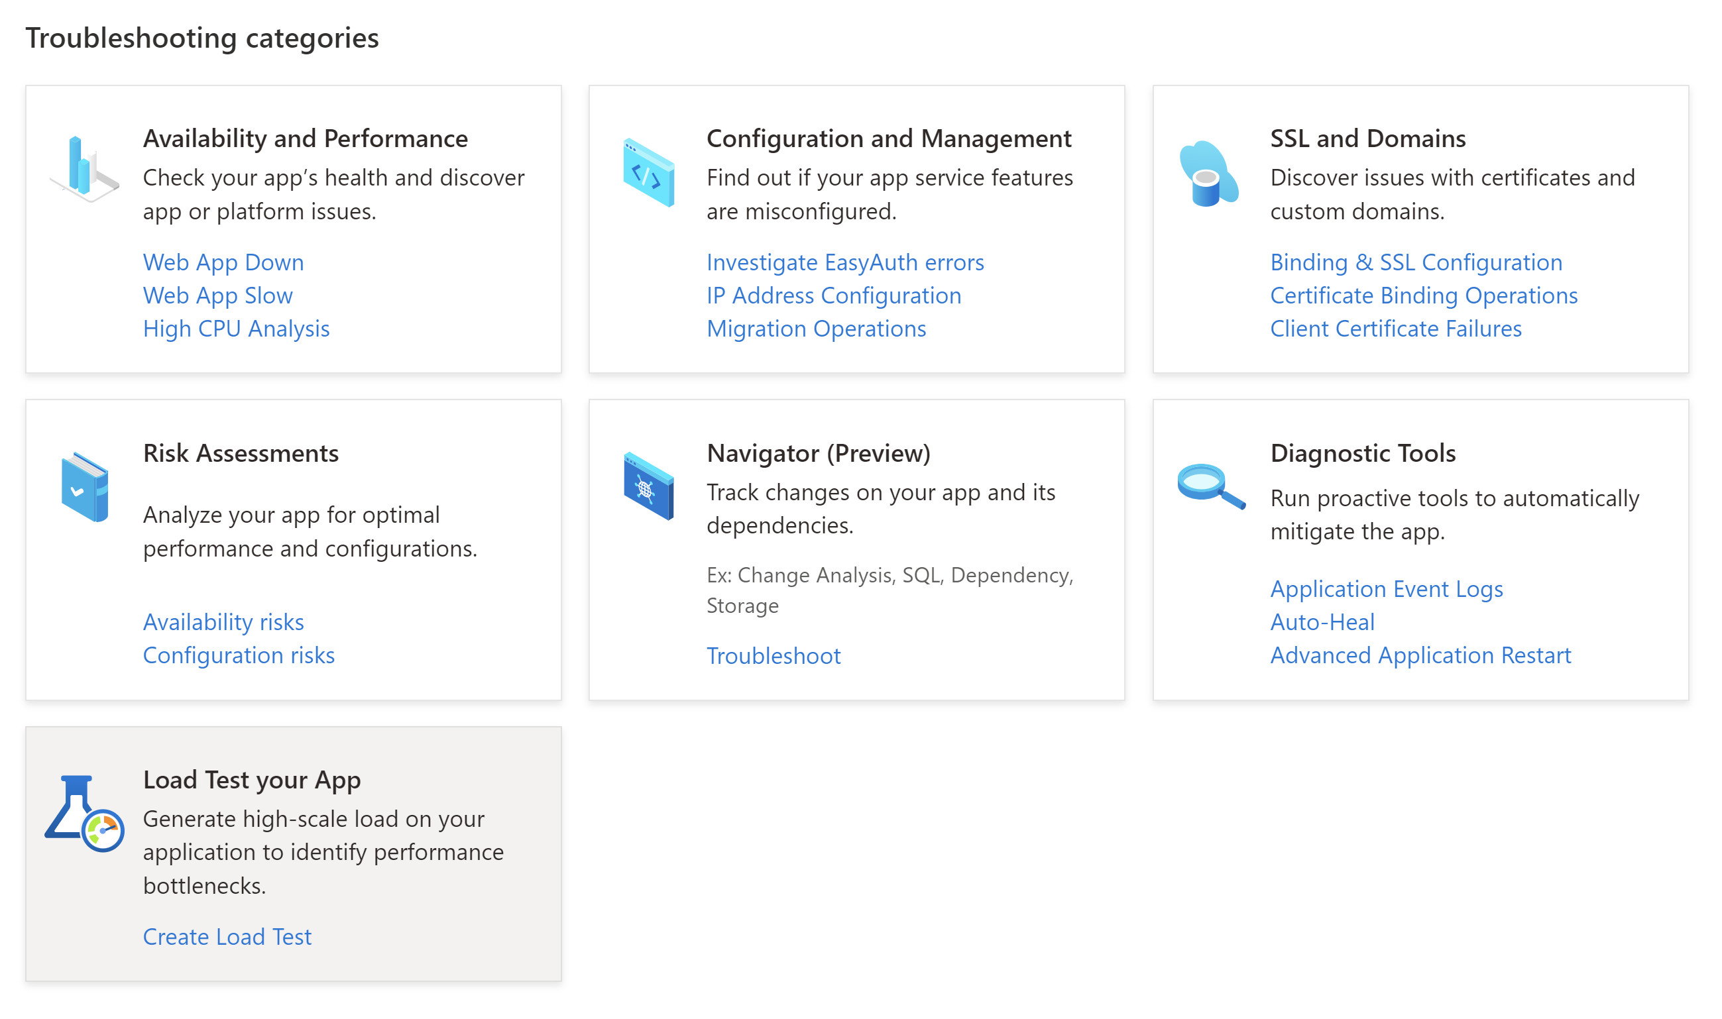Open IP Address Configuration
Image resolution: width=1722 pixels, height=1019 pixels.
(833, 295)
